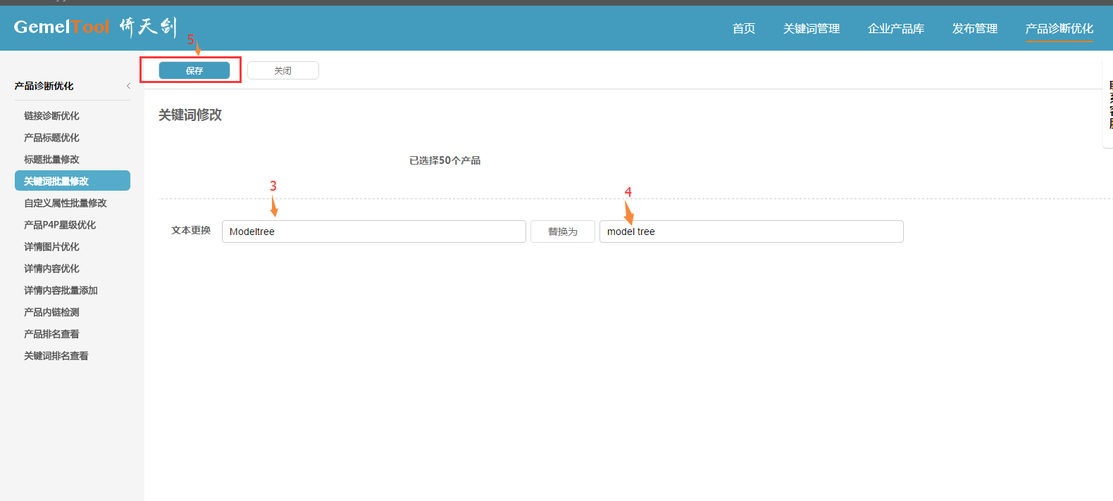Select 详情图片优化 in sidebar
This screenshot has width=1113, height=501.
(51, 246)
